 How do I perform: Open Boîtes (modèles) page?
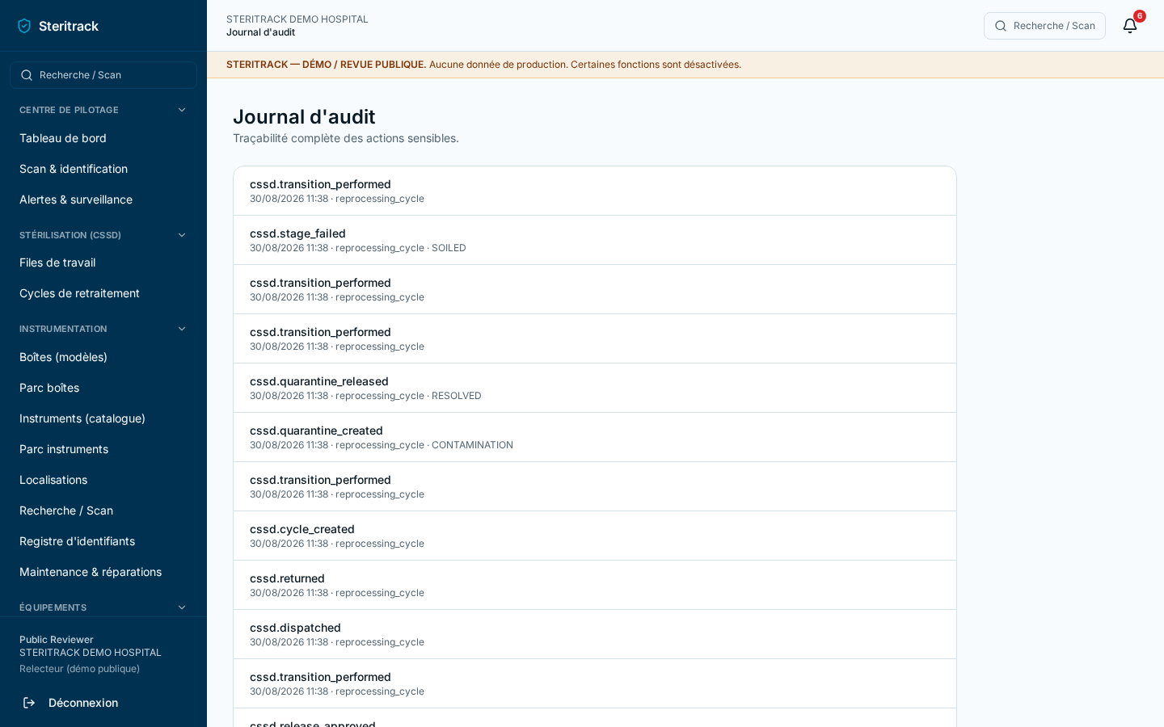point(103,357)
